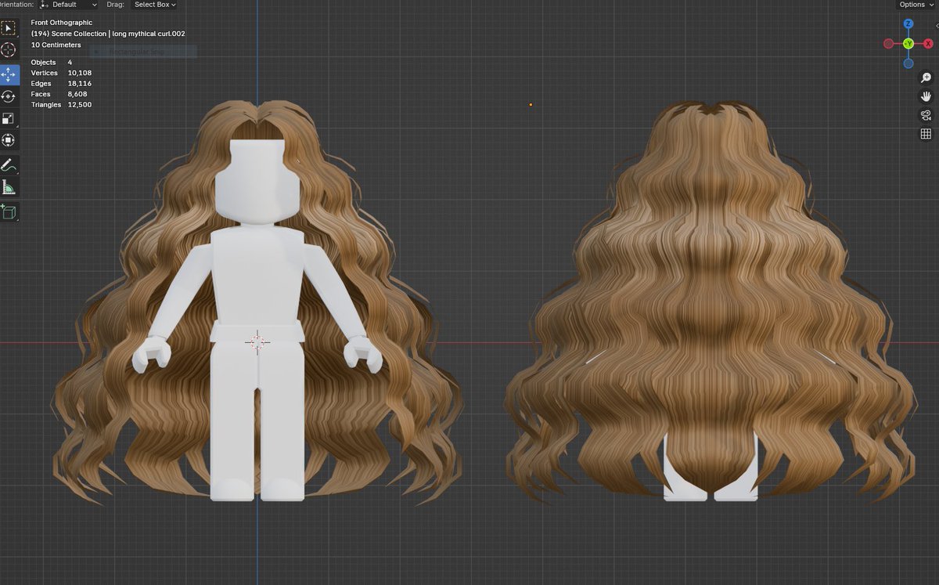This screenshot has width=939, height=585.
Task: Click the Triangles 12,500 statistic
Action: 61,104
